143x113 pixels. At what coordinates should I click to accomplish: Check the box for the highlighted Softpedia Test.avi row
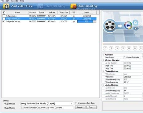point(4,19)
